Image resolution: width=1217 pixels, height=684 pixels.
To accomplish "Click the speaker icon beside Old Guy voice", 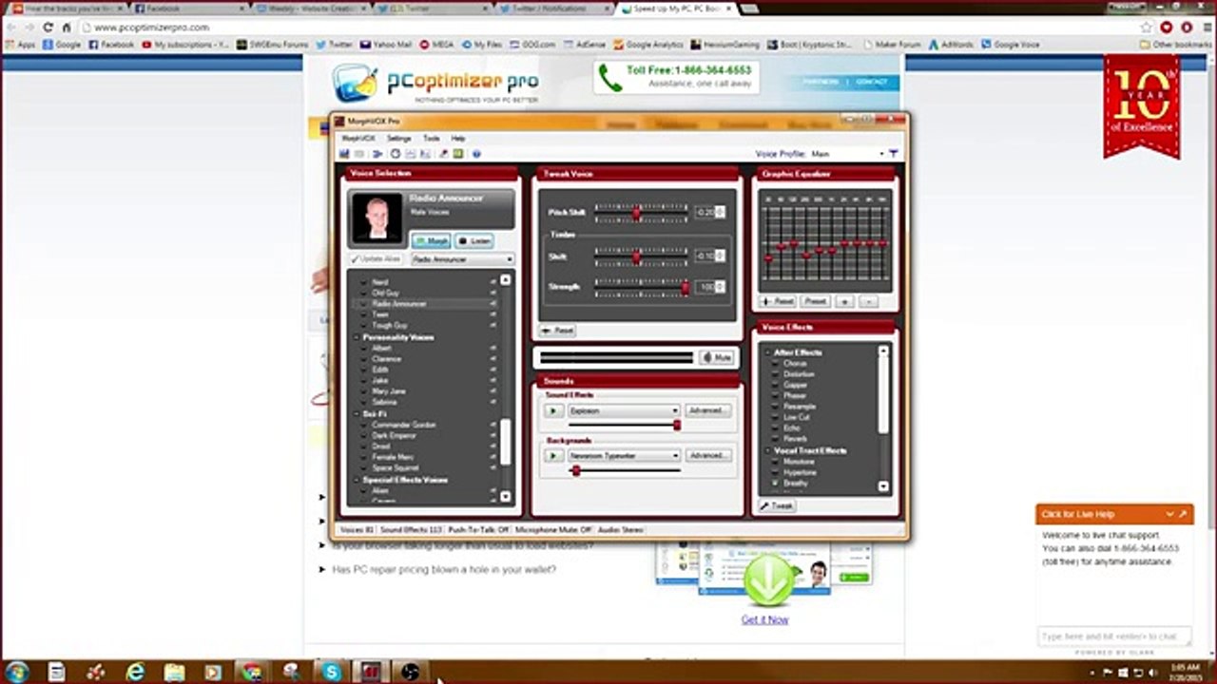I will click(x=493, y=294).
